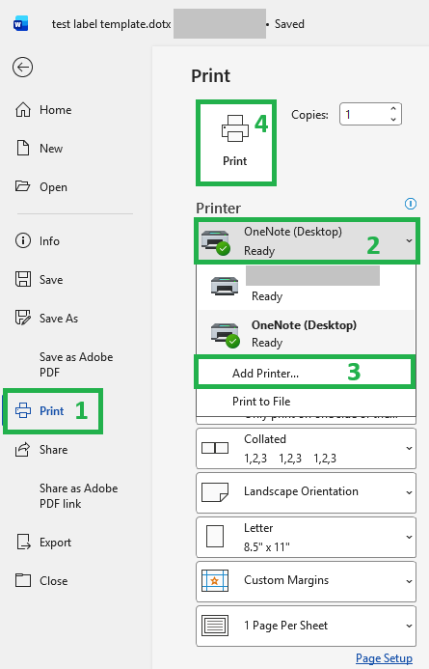Increase copies with the up arrow
This screenshot has width=429, height=669.
click(x=393, y=109)
